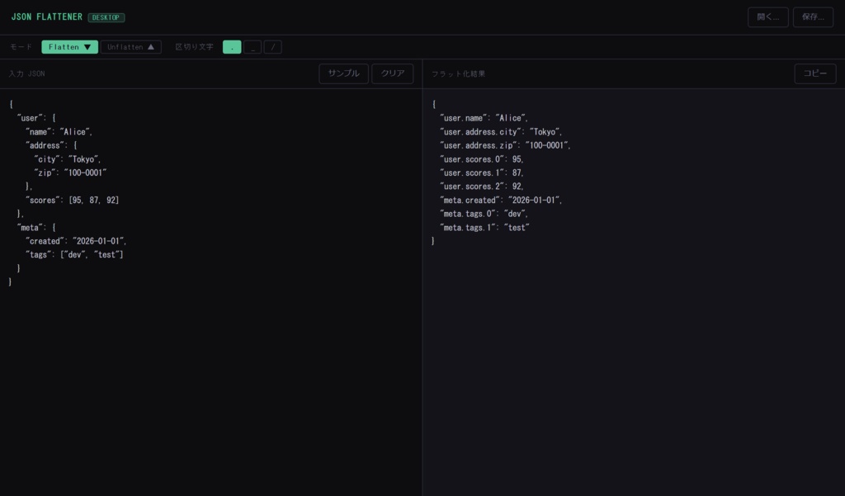Click the "user.name": "Alice" result line

484,118
